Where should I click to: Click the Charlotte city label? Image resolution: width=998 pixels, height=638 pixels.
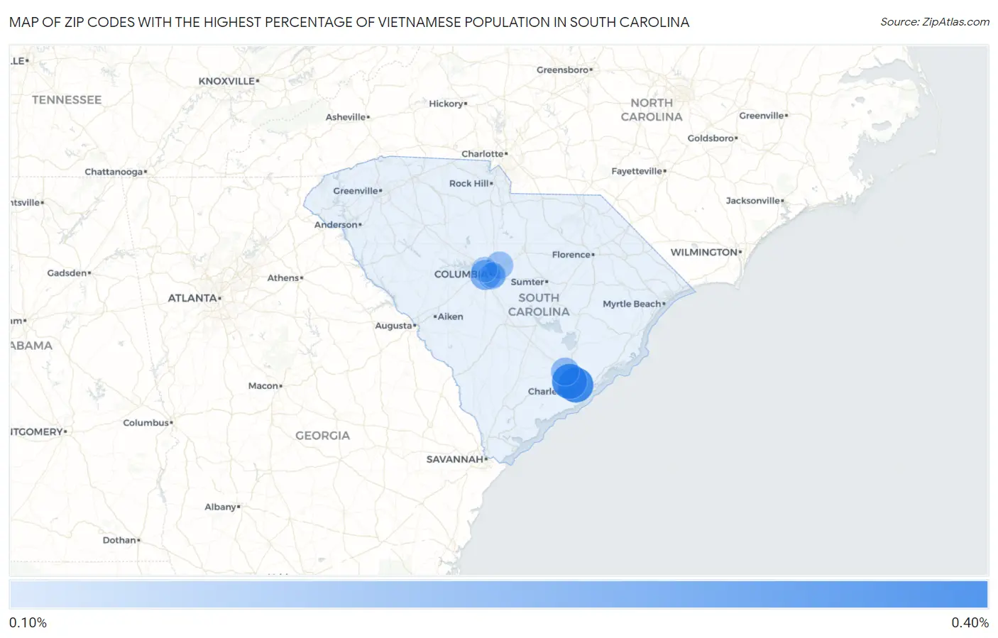tap(483, 154)
